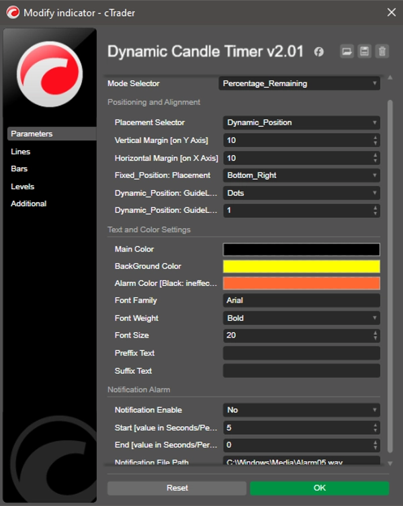Click the Notification File Path field

302,460
